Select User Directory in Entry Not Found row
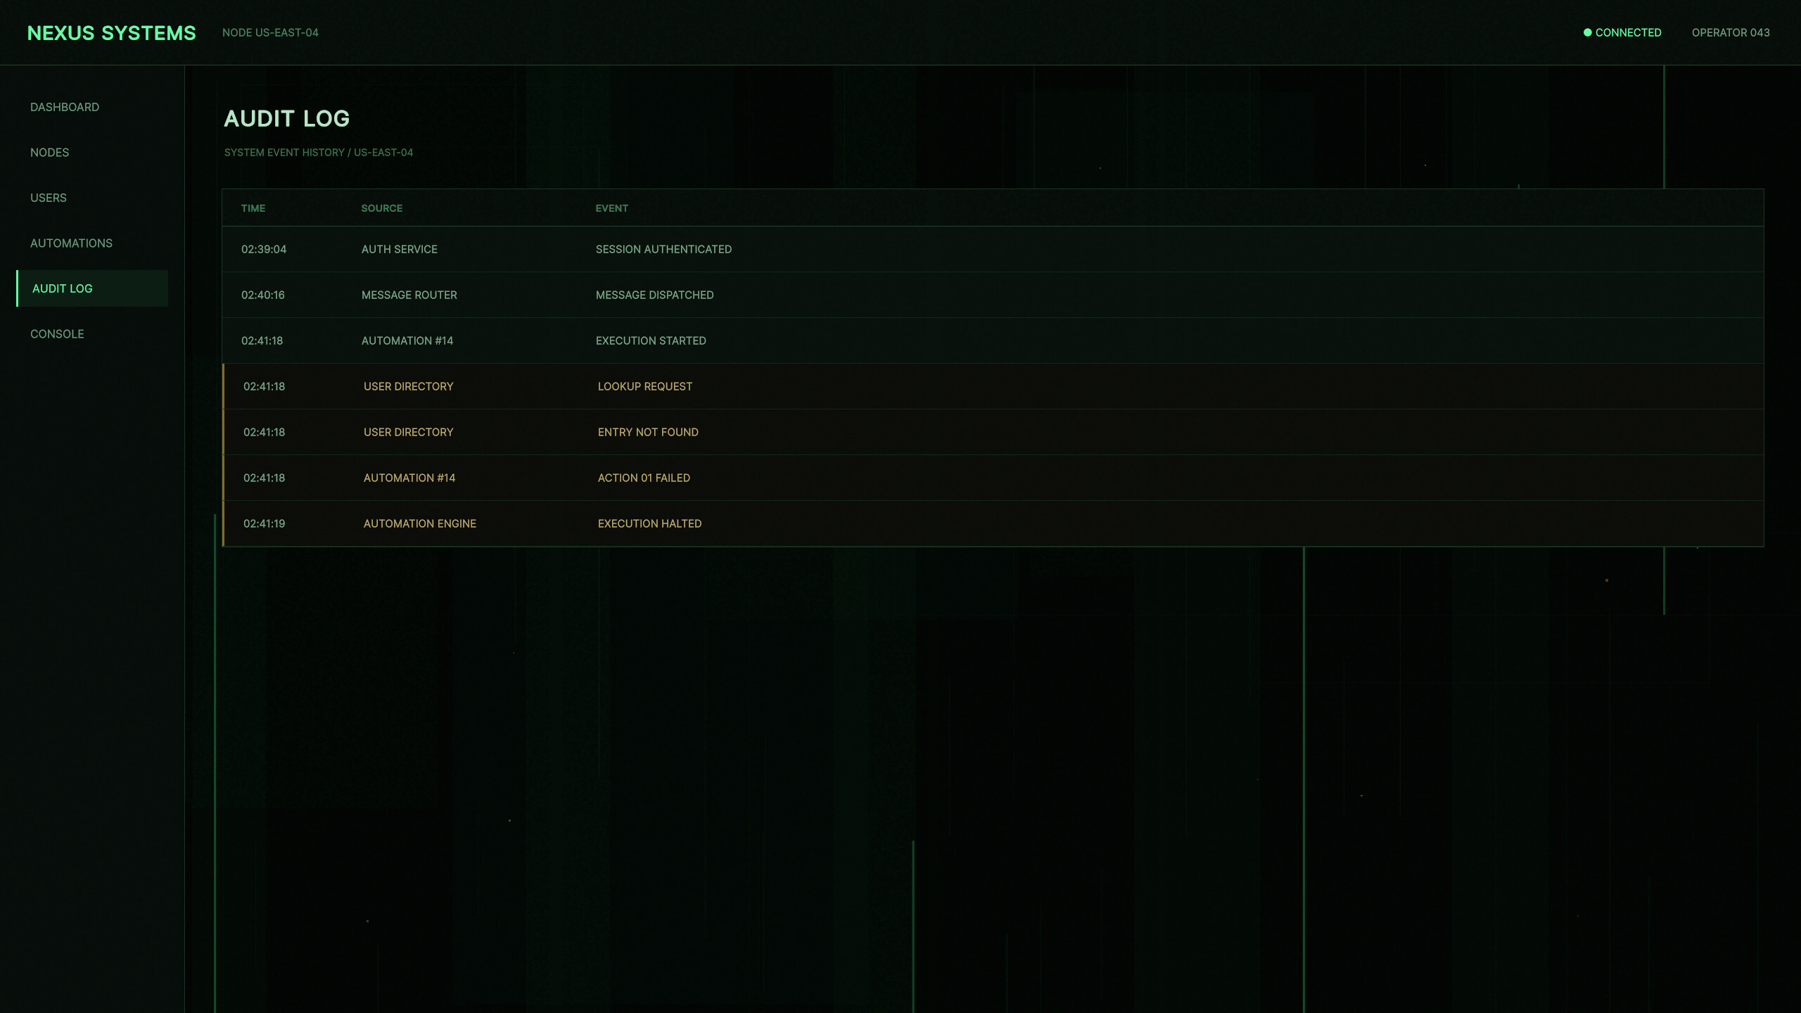 [x=409, y=432]
